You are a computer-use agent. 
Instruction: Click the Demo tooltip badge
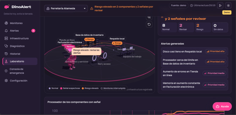pyautogui.click(x=227, y=13)
